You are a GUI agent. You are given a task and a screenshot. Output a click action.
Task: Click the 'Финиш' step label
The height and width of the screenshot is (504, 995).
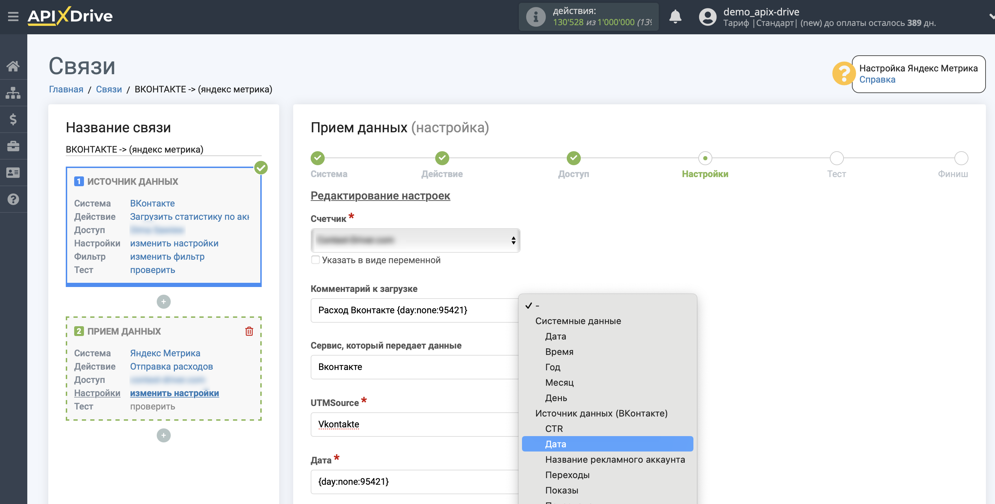pos(953,174)
